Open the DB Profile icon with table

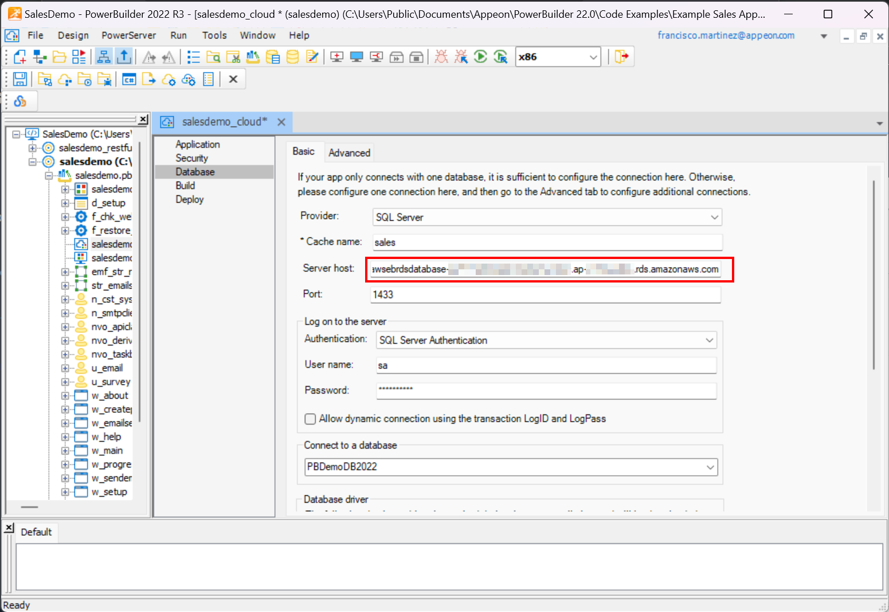(273, 57)
